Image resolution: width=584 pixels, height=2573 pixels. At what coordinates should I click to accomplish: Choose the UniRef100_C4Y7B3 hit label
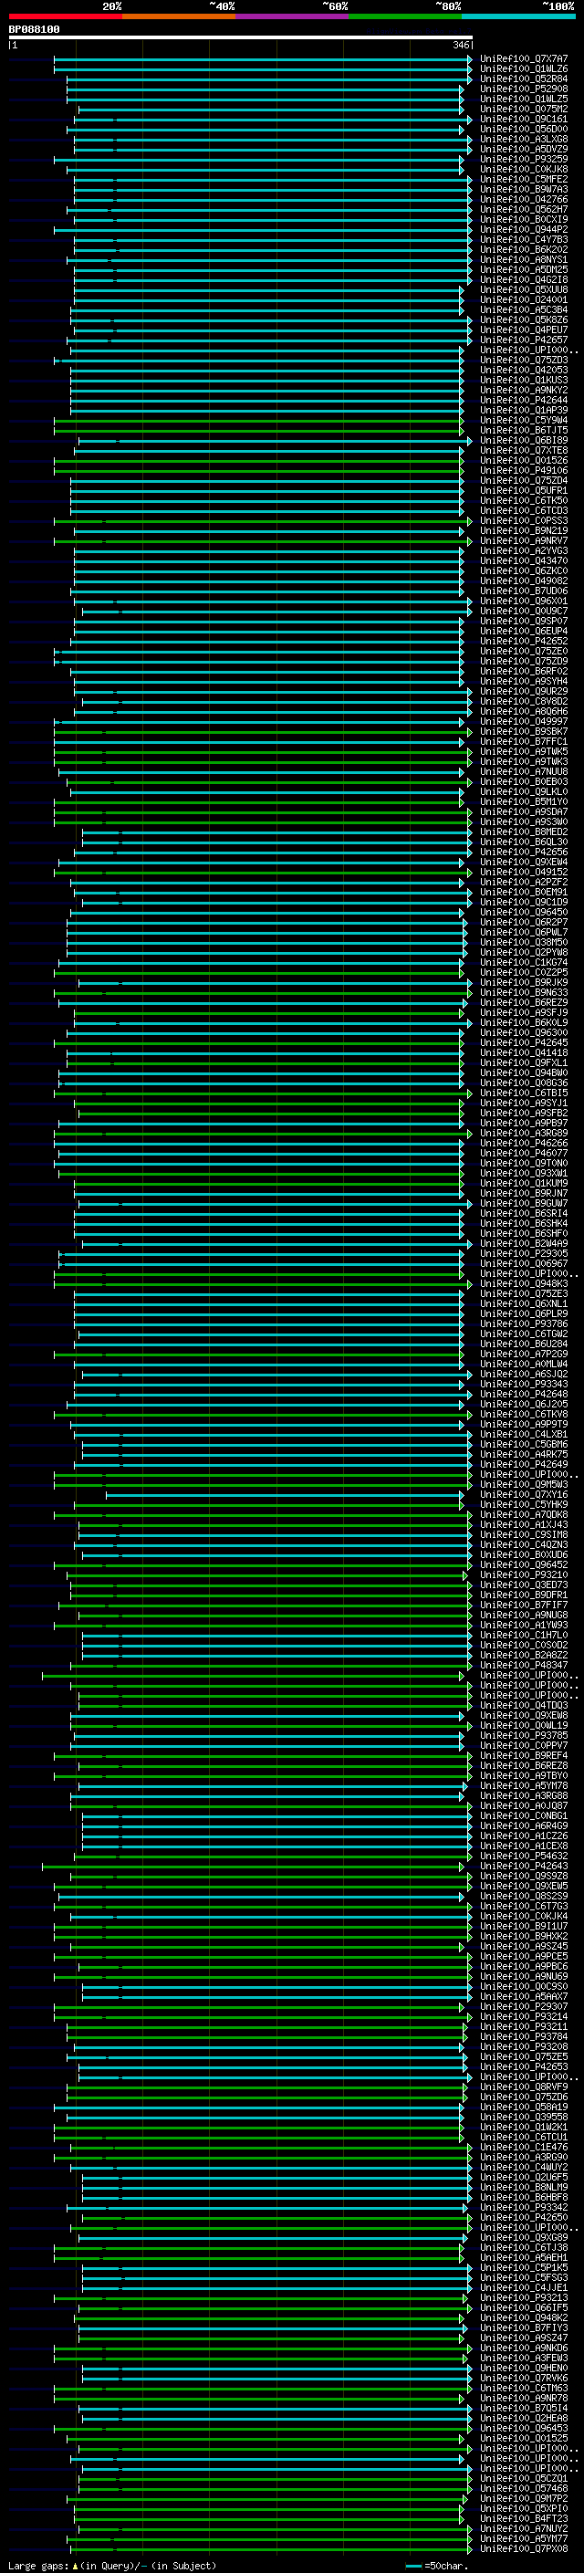coord(524,240)
